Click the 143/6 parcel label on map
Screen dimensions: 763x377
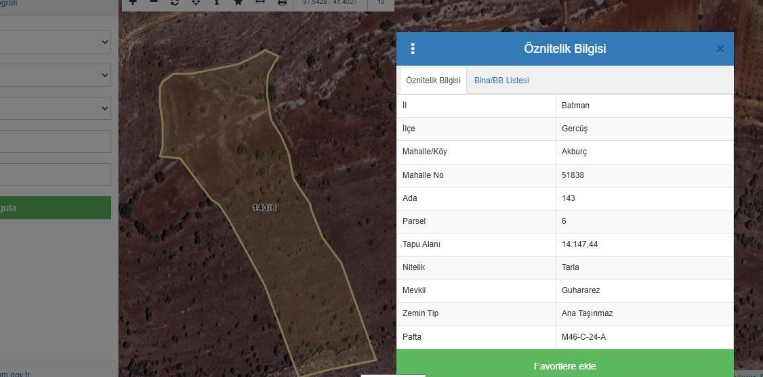(x=264, y=208)
